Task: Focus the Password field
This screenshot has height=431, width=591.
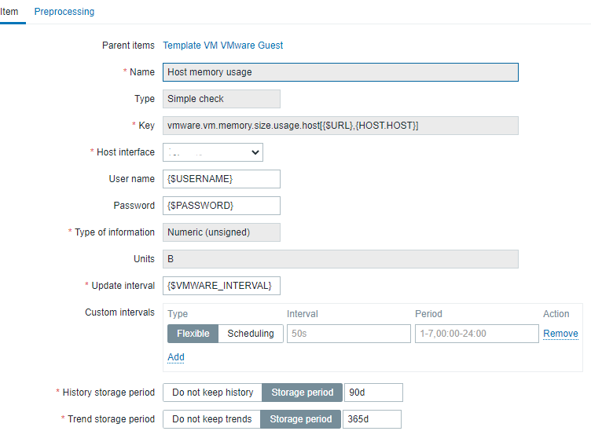Action: point(222,206)
